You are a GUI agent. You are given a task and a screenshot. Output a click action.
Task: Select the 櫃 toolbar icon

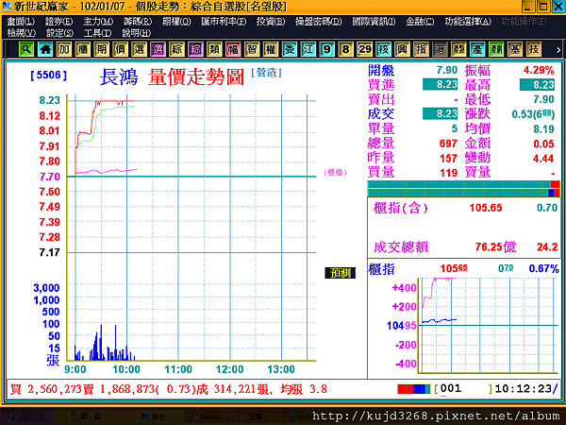[83, 49]
